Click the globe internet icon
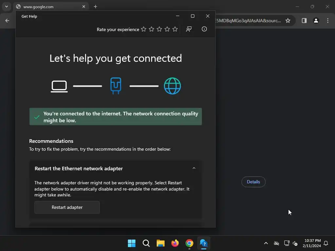This screenshot has width=335, height=251. tap(172, 86)
